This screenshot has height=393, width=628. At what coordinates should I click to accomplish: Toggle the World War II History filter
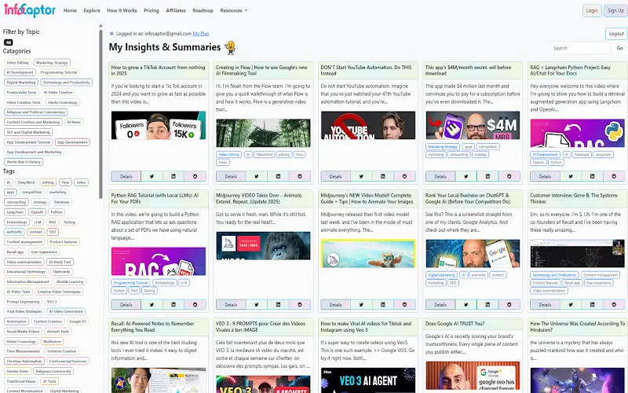24,162
